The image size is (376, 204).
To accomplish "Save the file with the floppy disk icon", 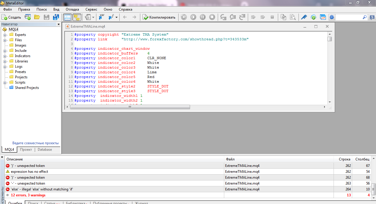I will [47, 17].
